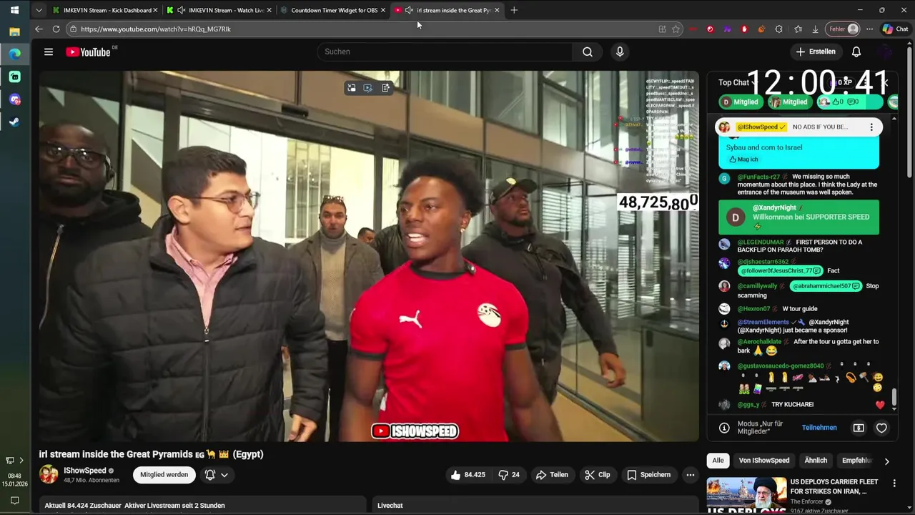Focus the Suchen search field
Image resolution: width=915 pixels, height=515 pixels.
pyautogui.click(x=445, y=51)
